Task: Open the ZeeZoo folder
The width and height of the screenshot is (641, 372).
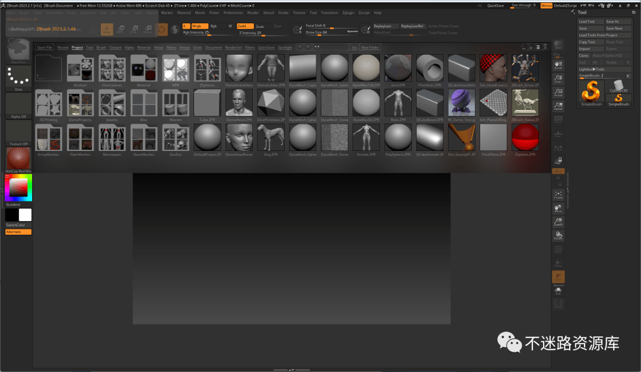Action: click(175, 140)
